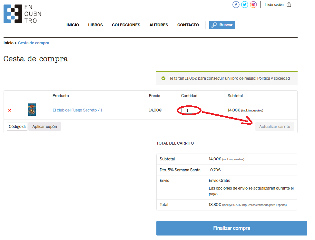Open El club del Fuego Secreto thumbnail
Image resolution: width=315 pixels, height=240 pixels.
click(x=32, y=110)
